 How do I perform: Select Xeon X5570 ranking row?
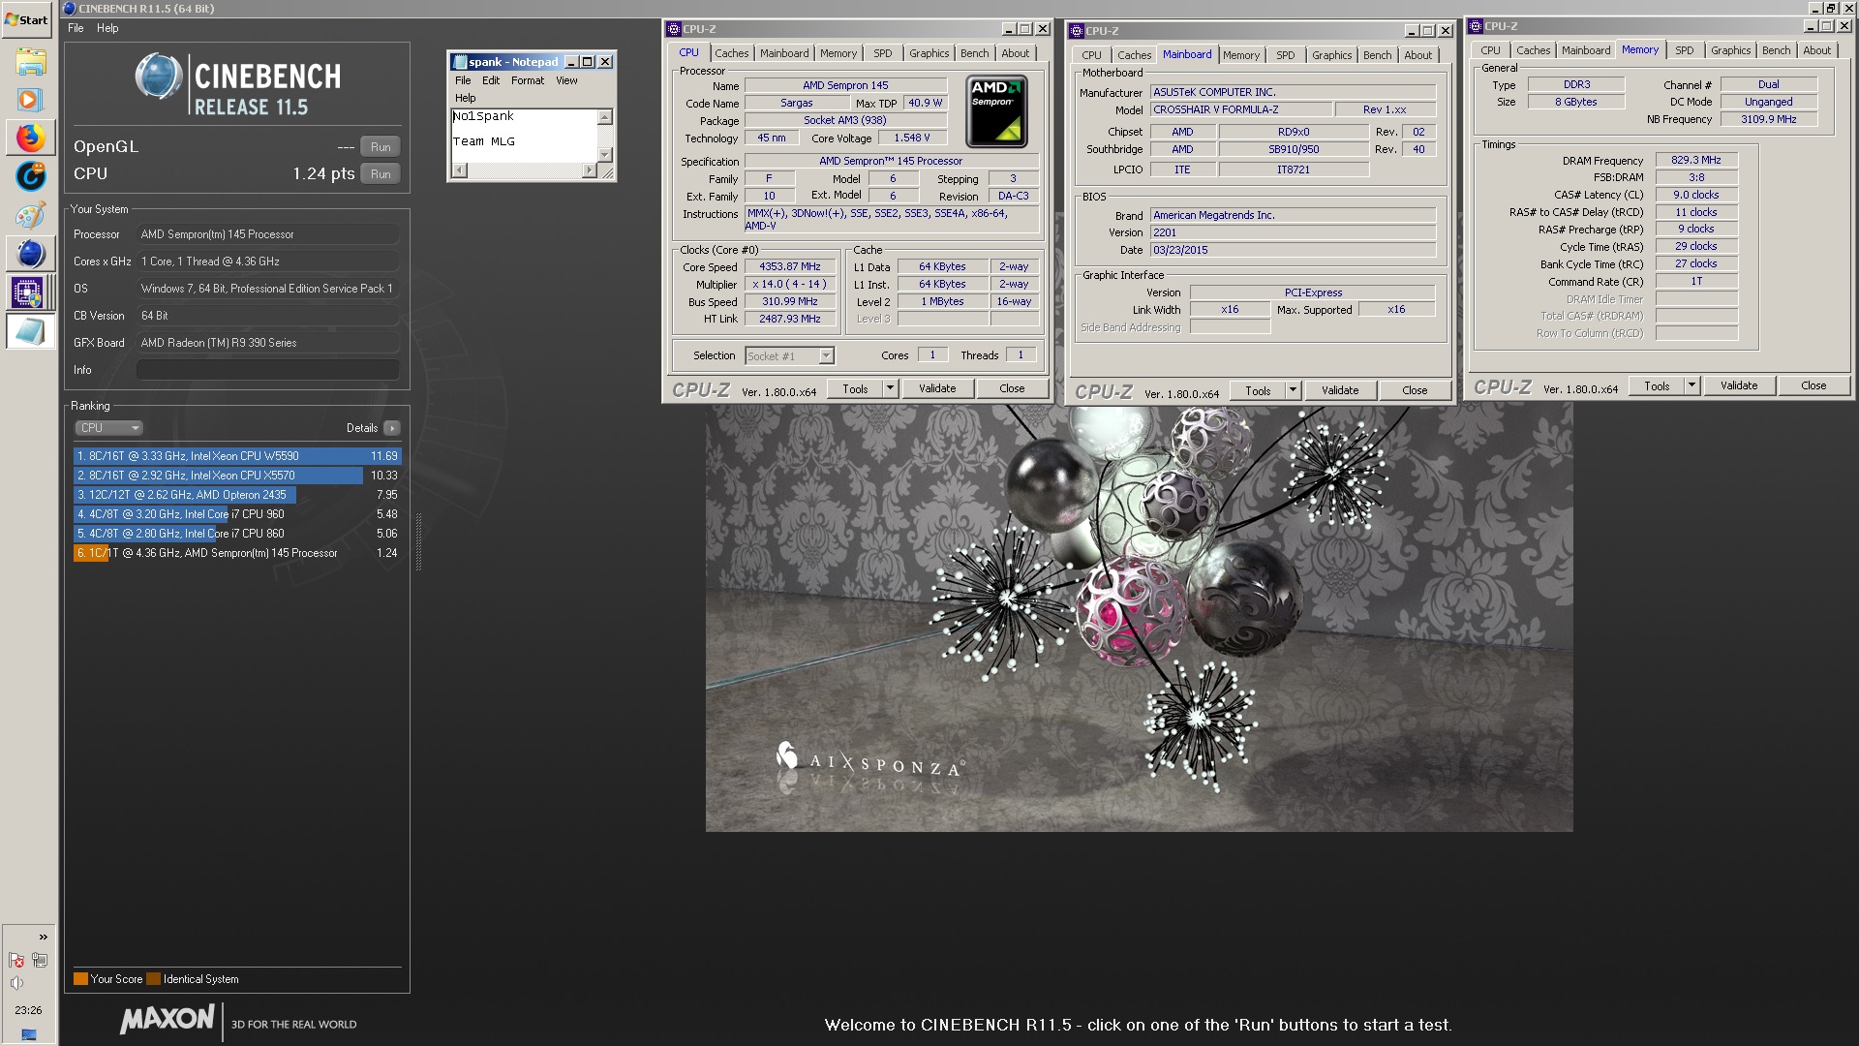pyautogui.click(x=237, y=476)
